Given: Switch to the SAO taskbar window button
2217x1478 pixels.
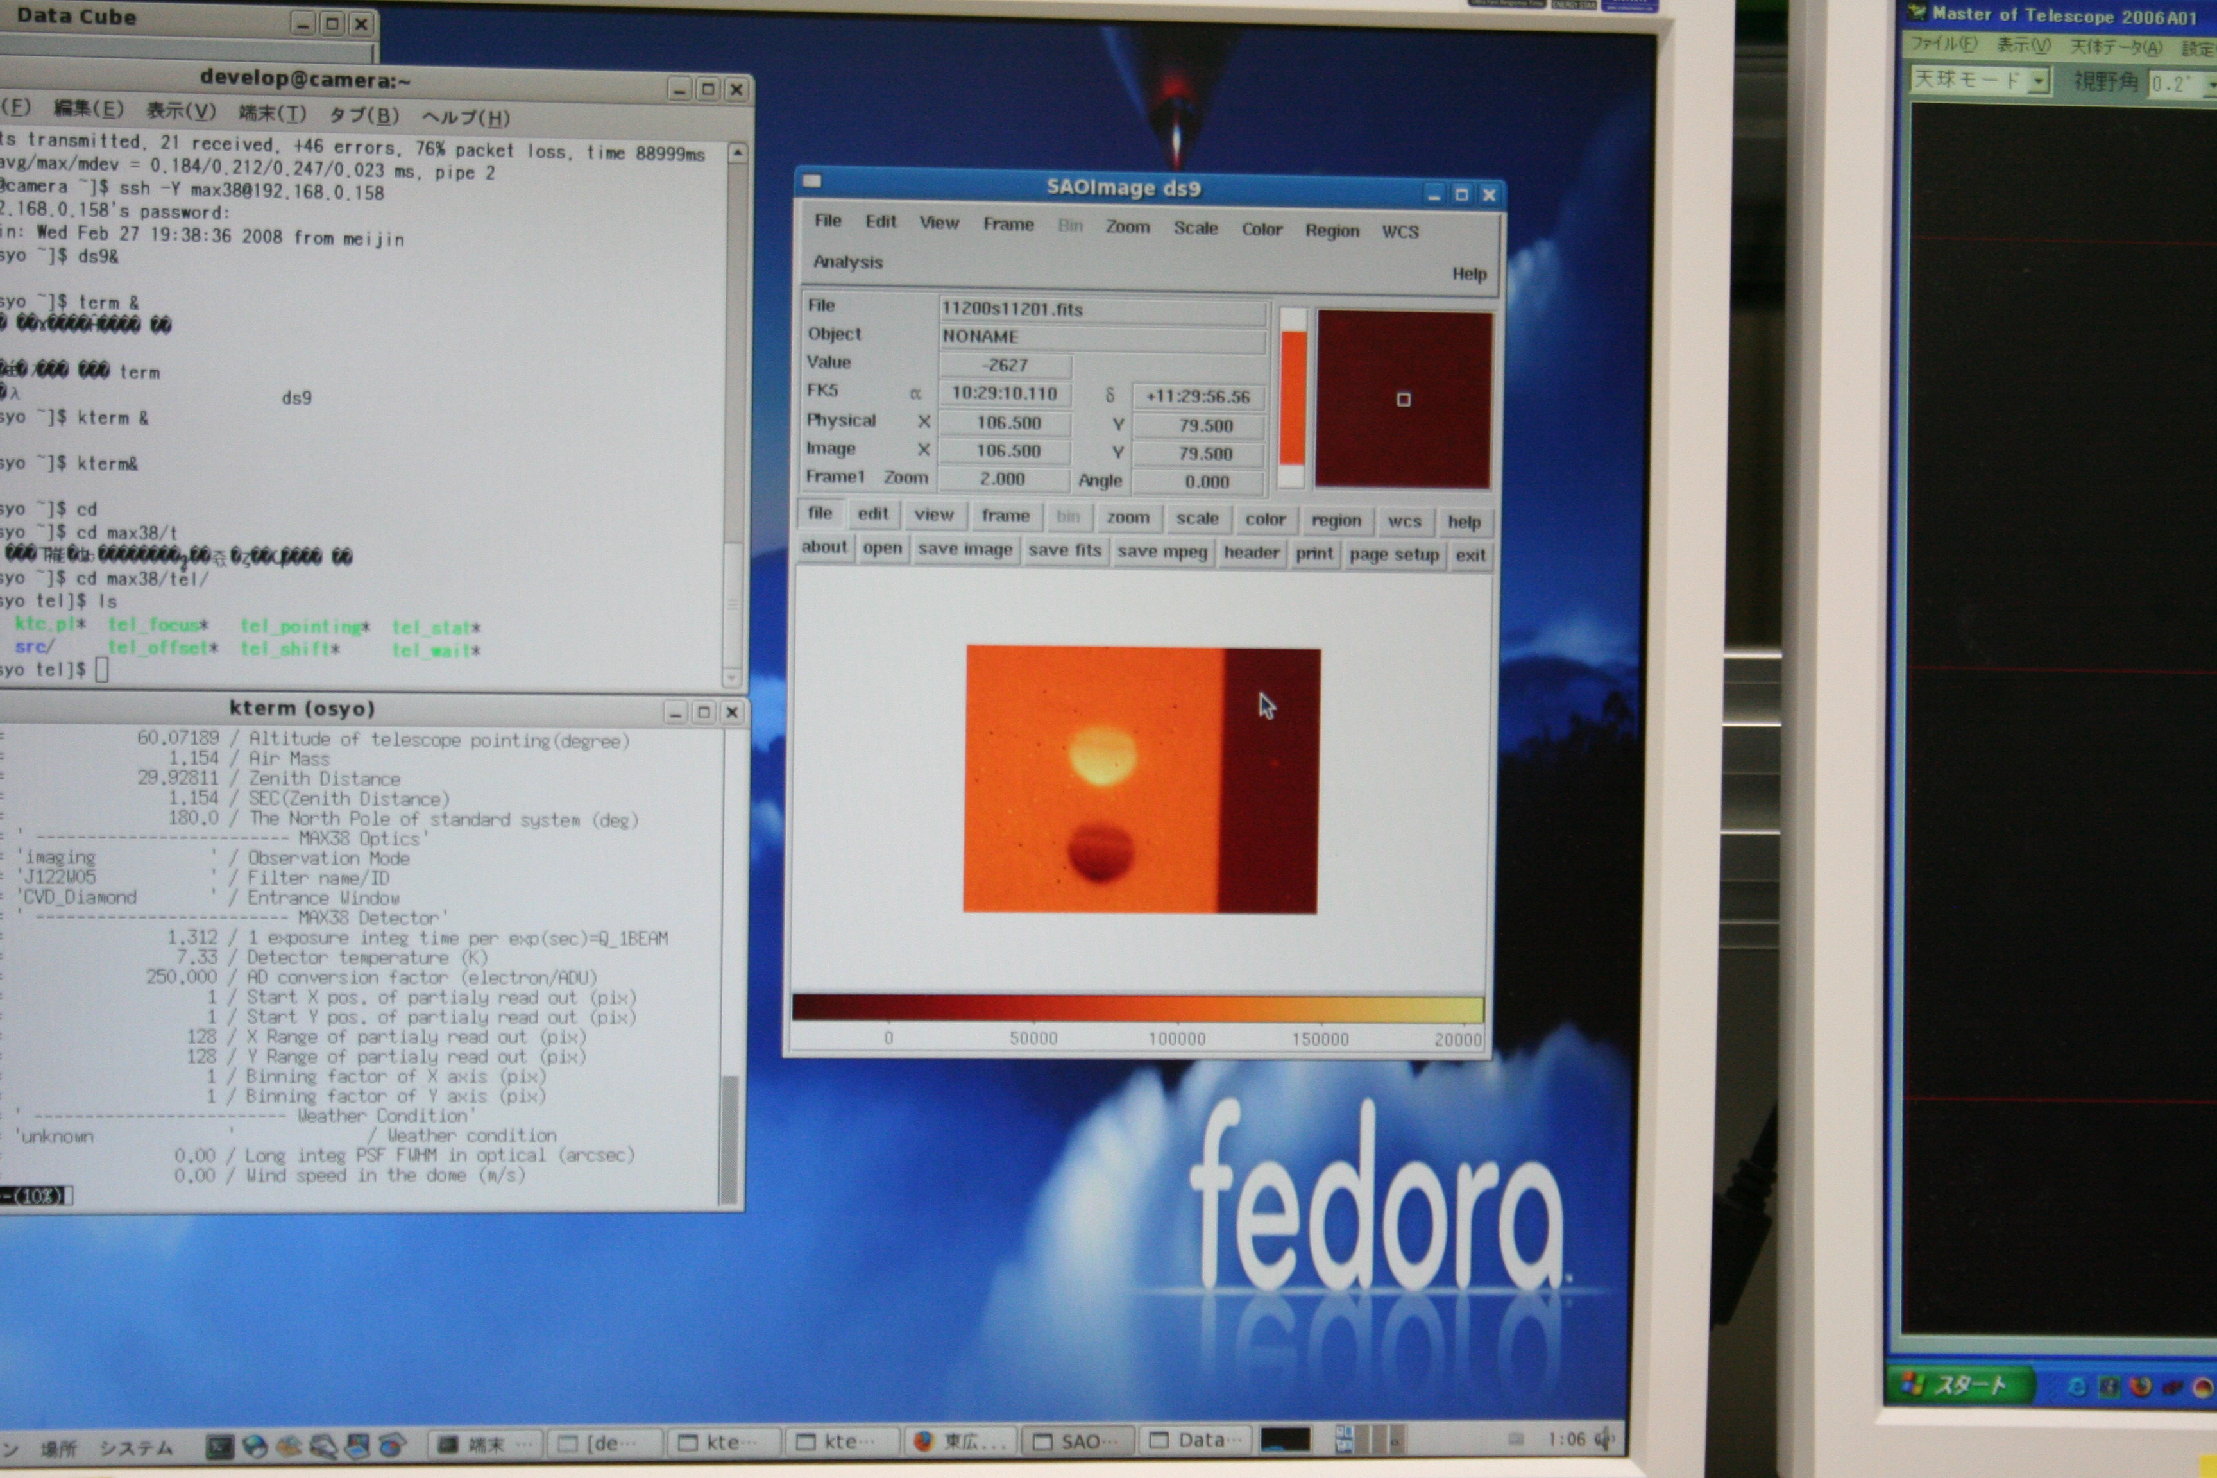Looking at the screenshot, I should (x=1078, y=1441).
